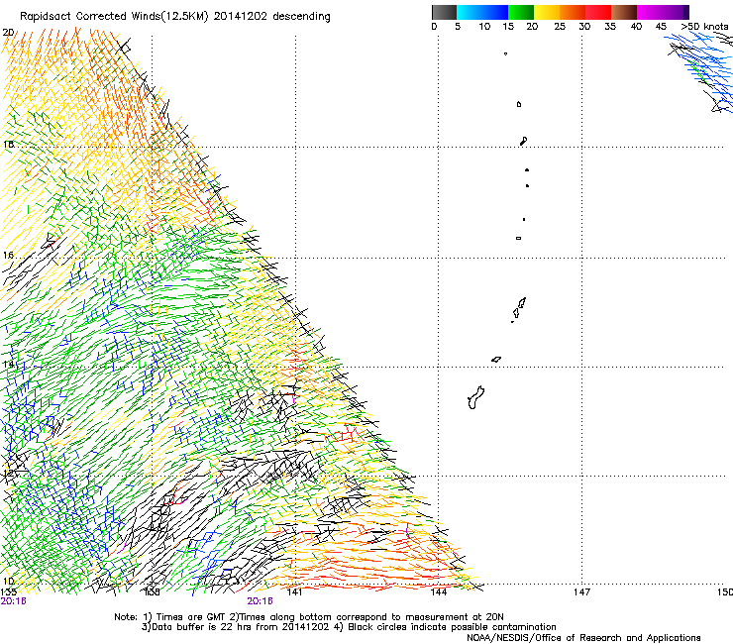The image size is (733, 644).
Task: Click the longitude label 141
Action: click(294, 592)
